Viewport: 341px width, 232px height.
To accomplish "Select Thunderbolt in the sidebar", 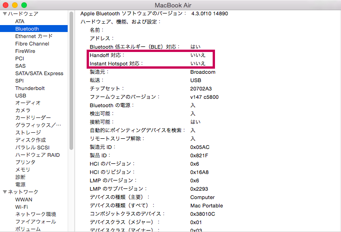I will point(30,88).
